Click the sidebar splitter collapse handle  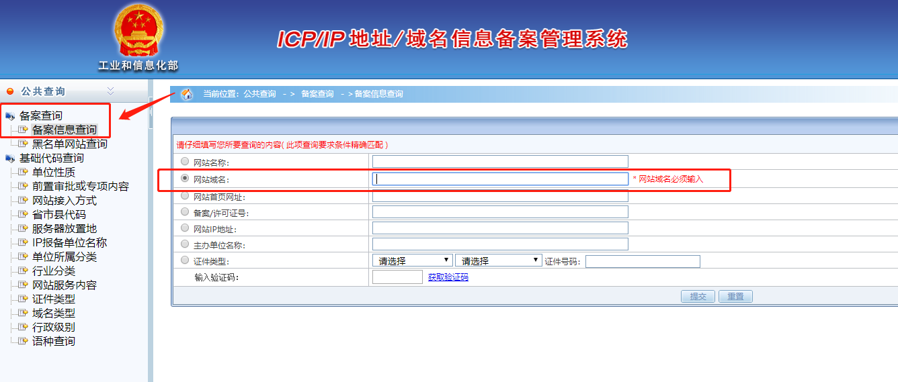[x=151, y=111]
